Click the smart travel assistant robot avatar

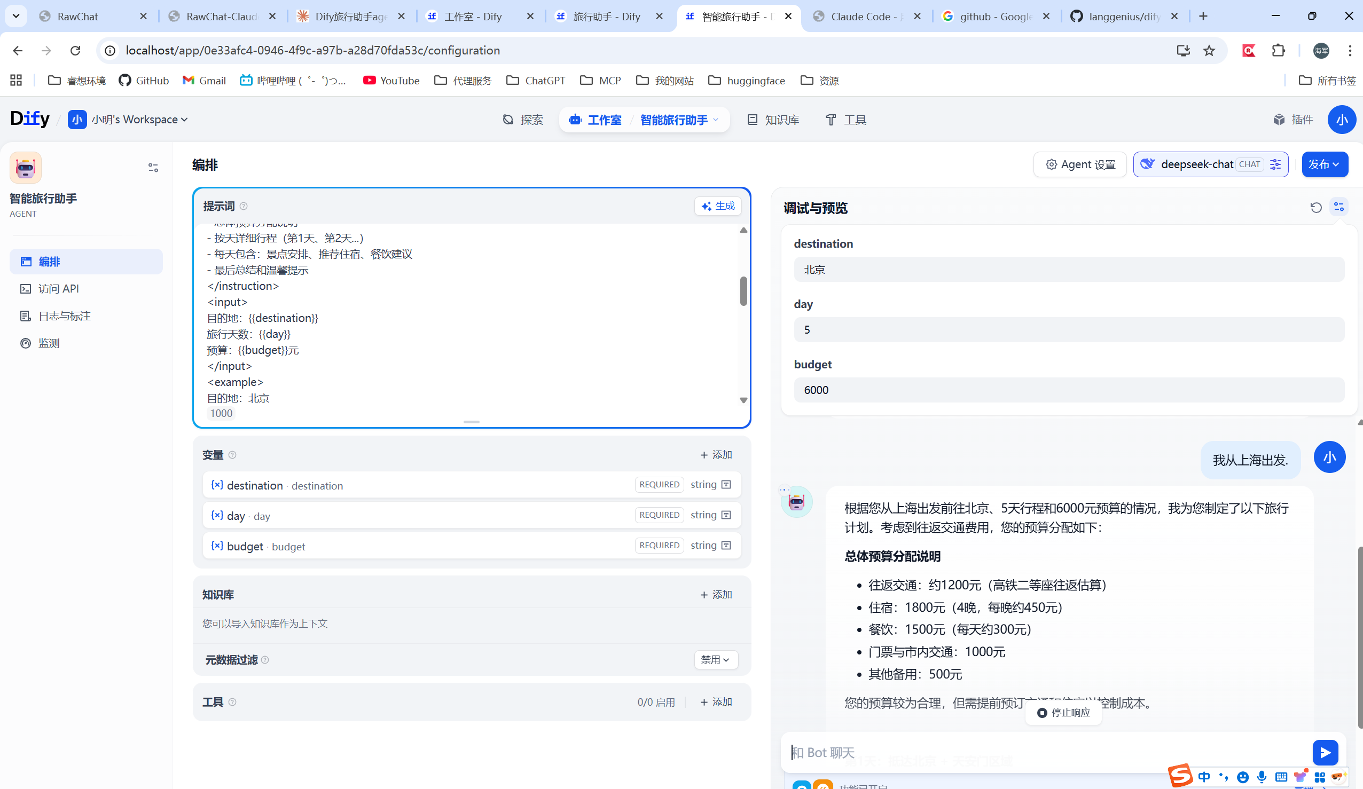[26, 168]
